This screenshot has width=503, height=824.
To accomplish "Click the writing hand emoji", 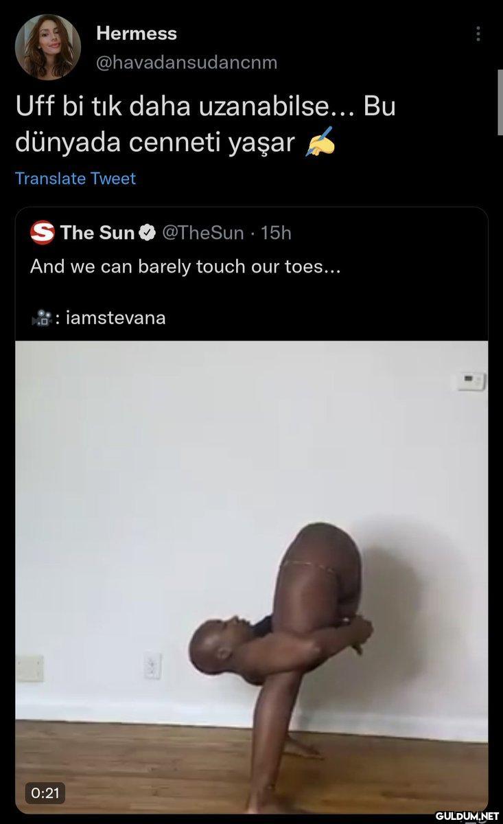I will tap(320, 143).
